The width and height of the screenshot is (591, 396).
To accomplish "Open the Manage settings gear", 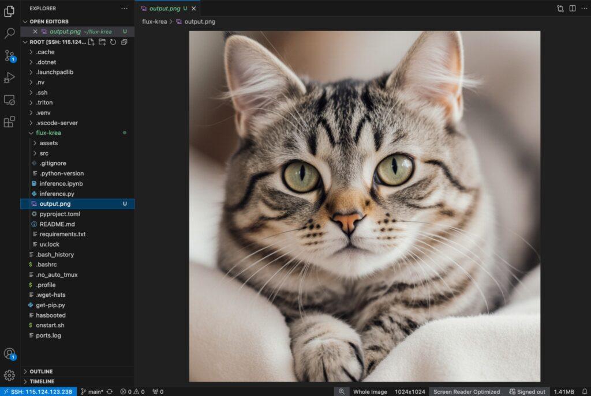I will point(9,375).
